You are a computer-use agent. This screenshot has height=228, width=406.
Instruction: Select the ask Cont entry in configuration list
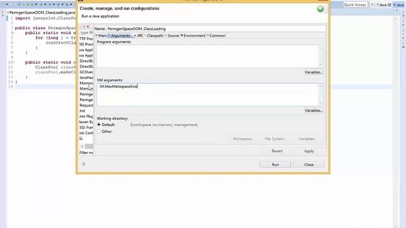pos(86,133)
